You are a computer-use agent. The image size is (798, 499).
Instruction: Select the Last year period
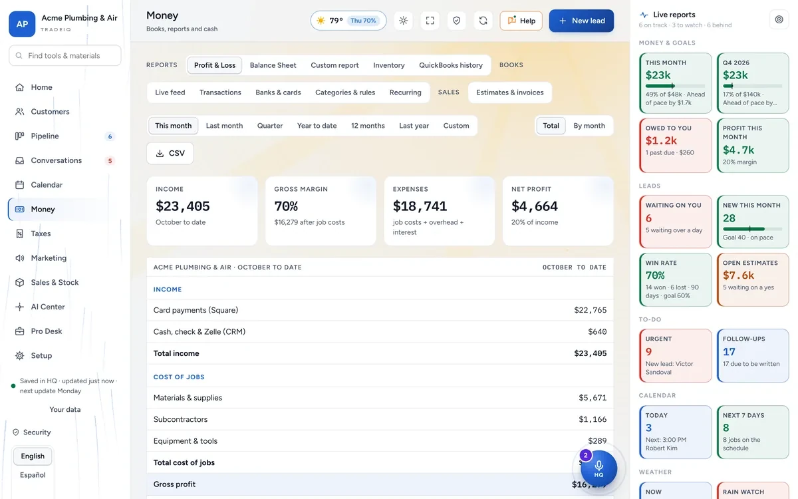click(x=414, y=126)
